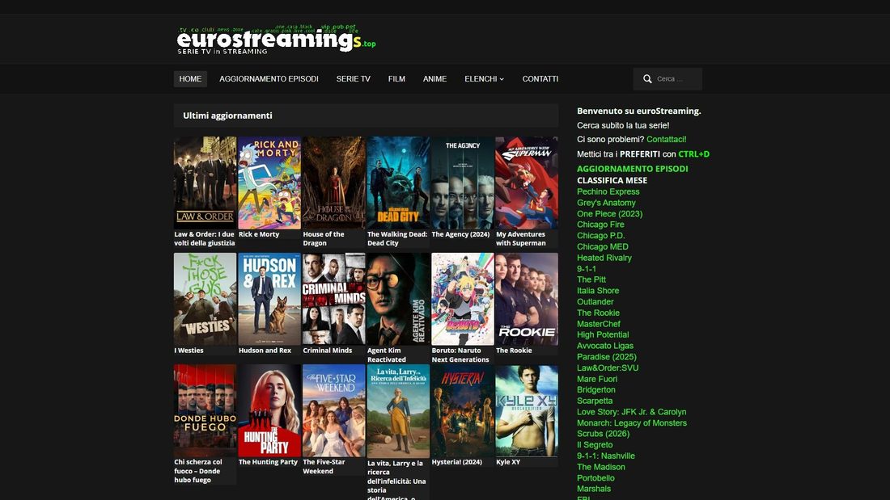Click the eurostreaming site logo
The image size is (890, 500).
pyautogui.click(x=276, y=40)
